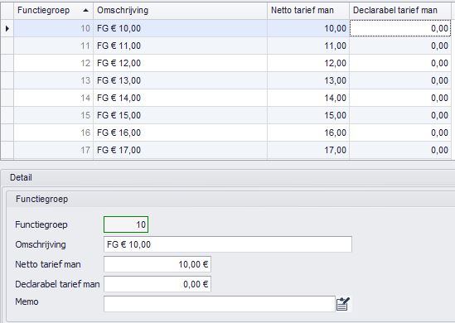Viewport: 455px width, 323px height.
Task: Click the Netto tarief man column header
Action: pyautogui.click(x=308, y=11)
